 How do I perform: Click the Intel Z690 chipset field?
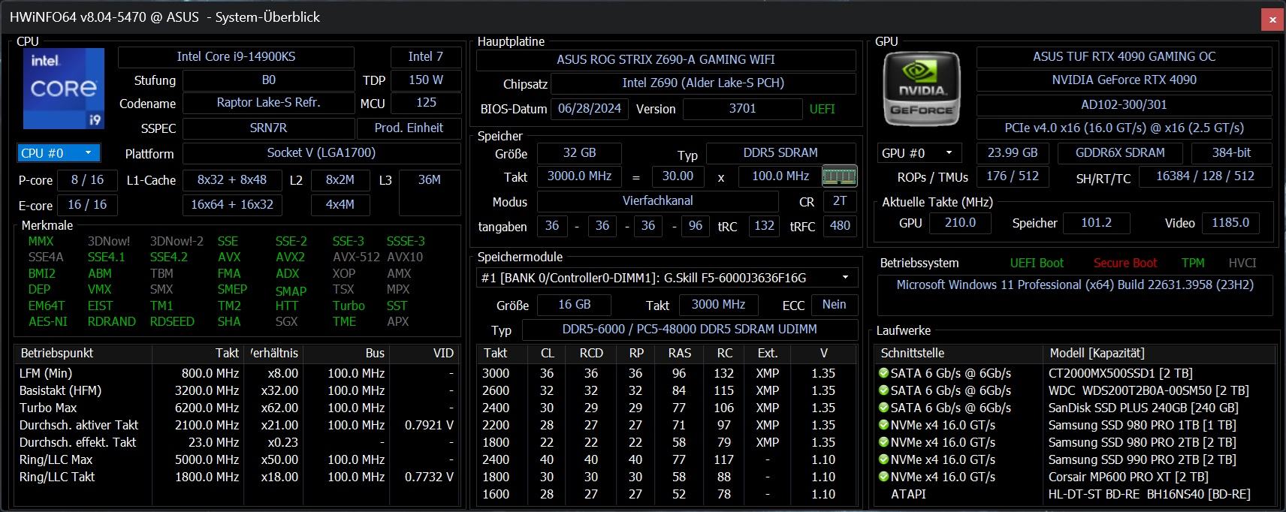click(703, 83)
